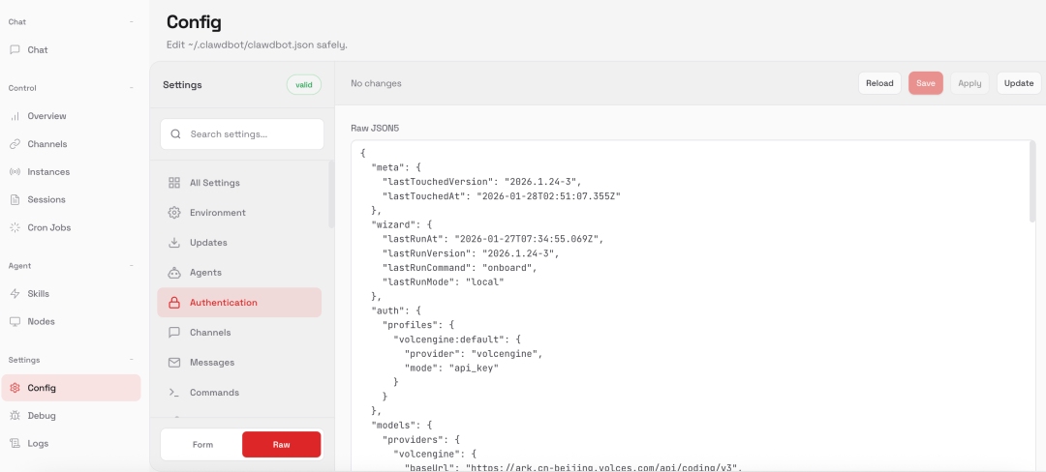Click the Apply button
The height and width of the screenshot is (472, 1046).
pyautogui.click(x=969, y=83)
